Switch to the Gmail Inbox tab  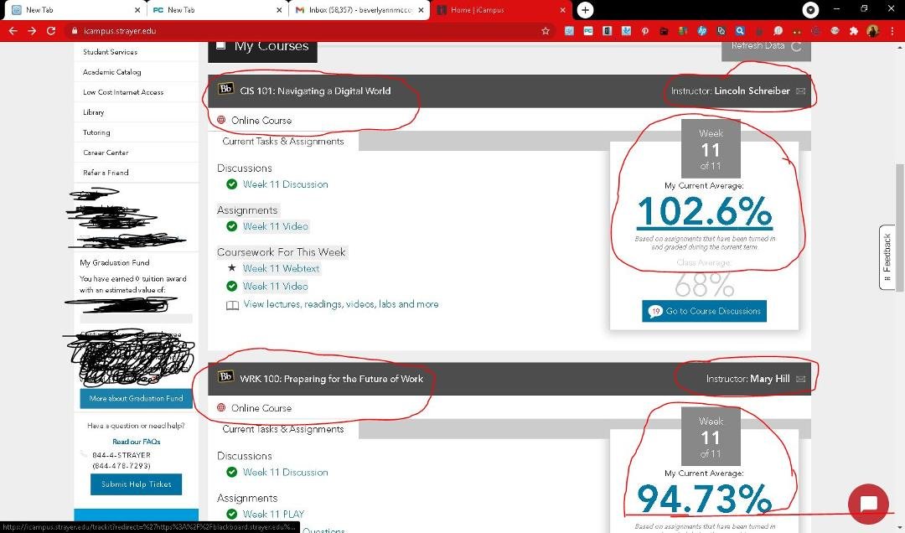pos(359,10)
